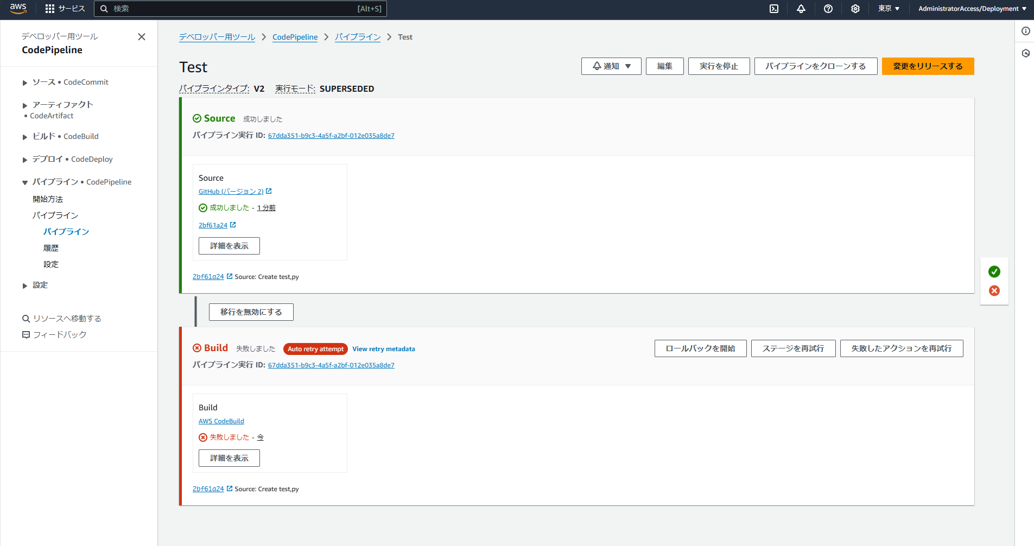Open the notifications bell in top bar

pos(801,9)
